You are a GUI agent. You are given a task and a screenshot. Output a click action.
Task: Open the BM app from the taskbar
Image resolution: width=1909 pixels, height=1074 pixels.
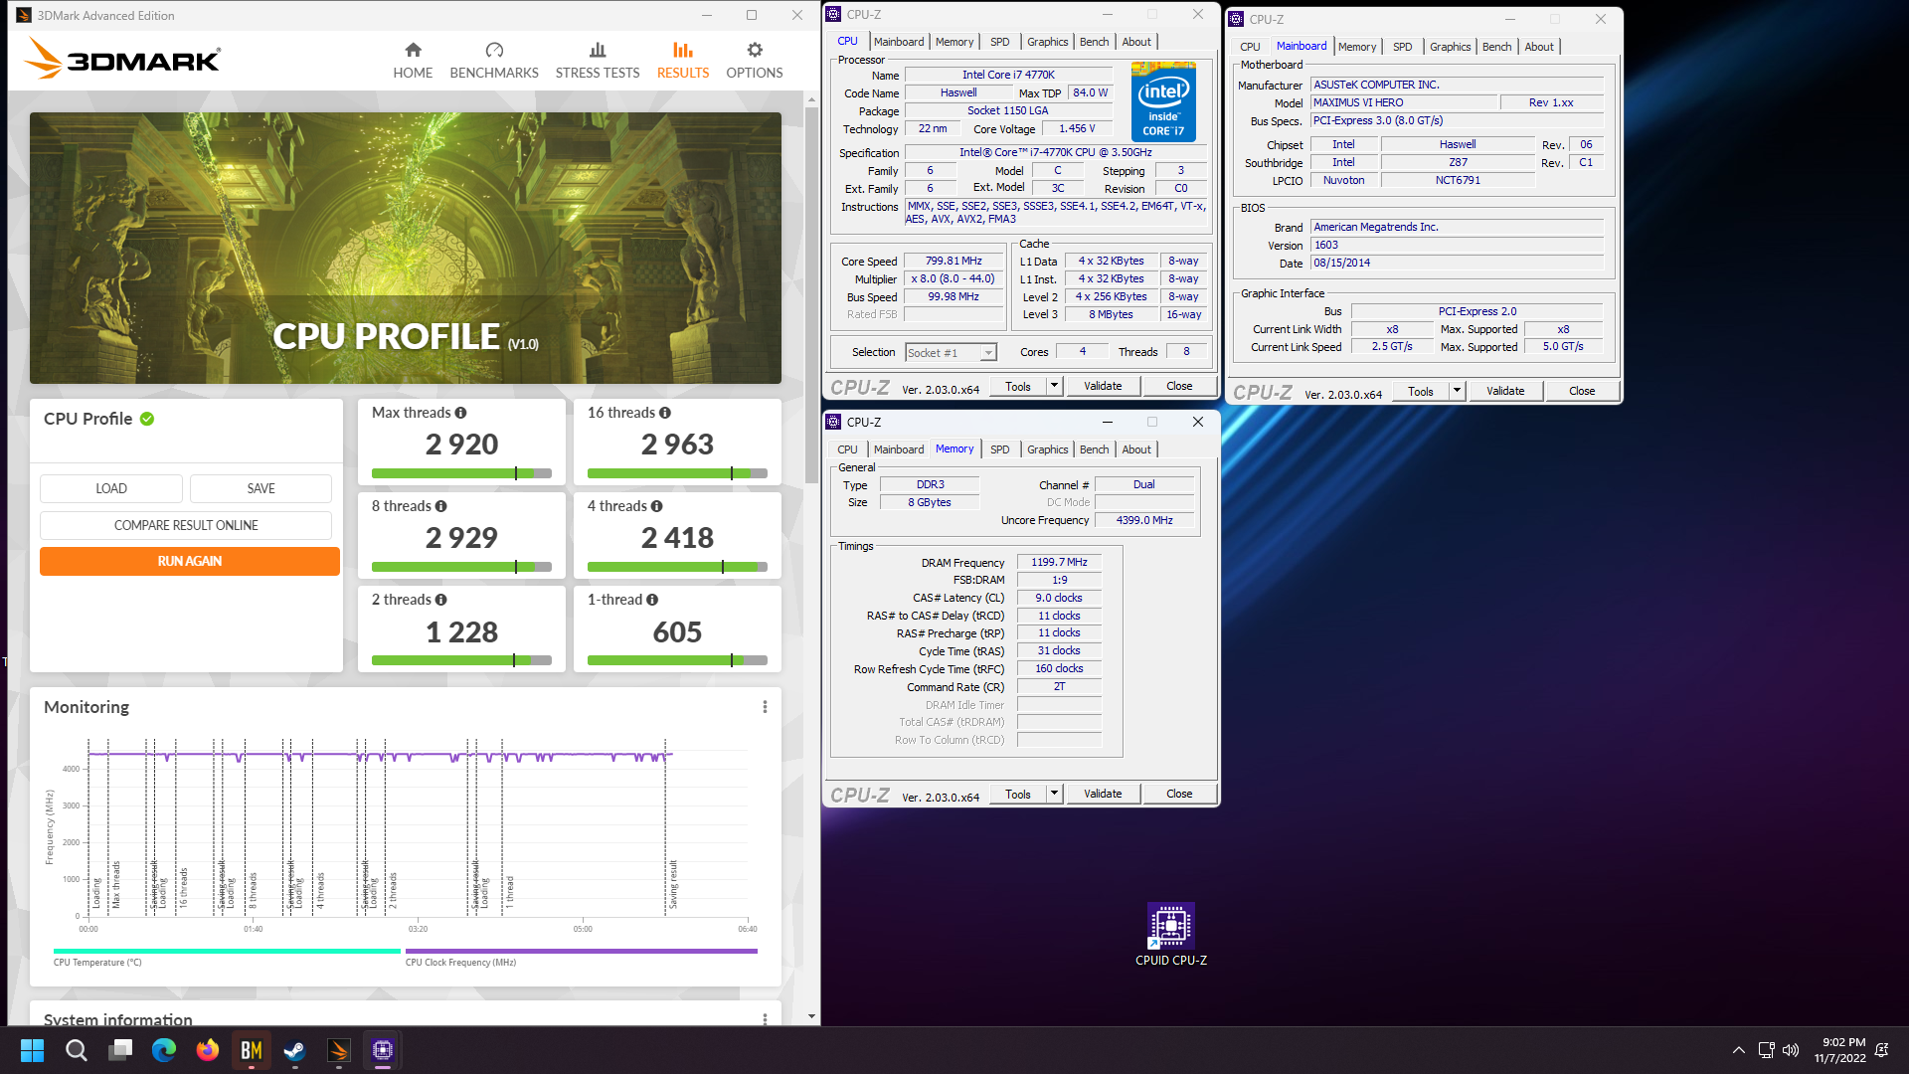click(252, 1050)
